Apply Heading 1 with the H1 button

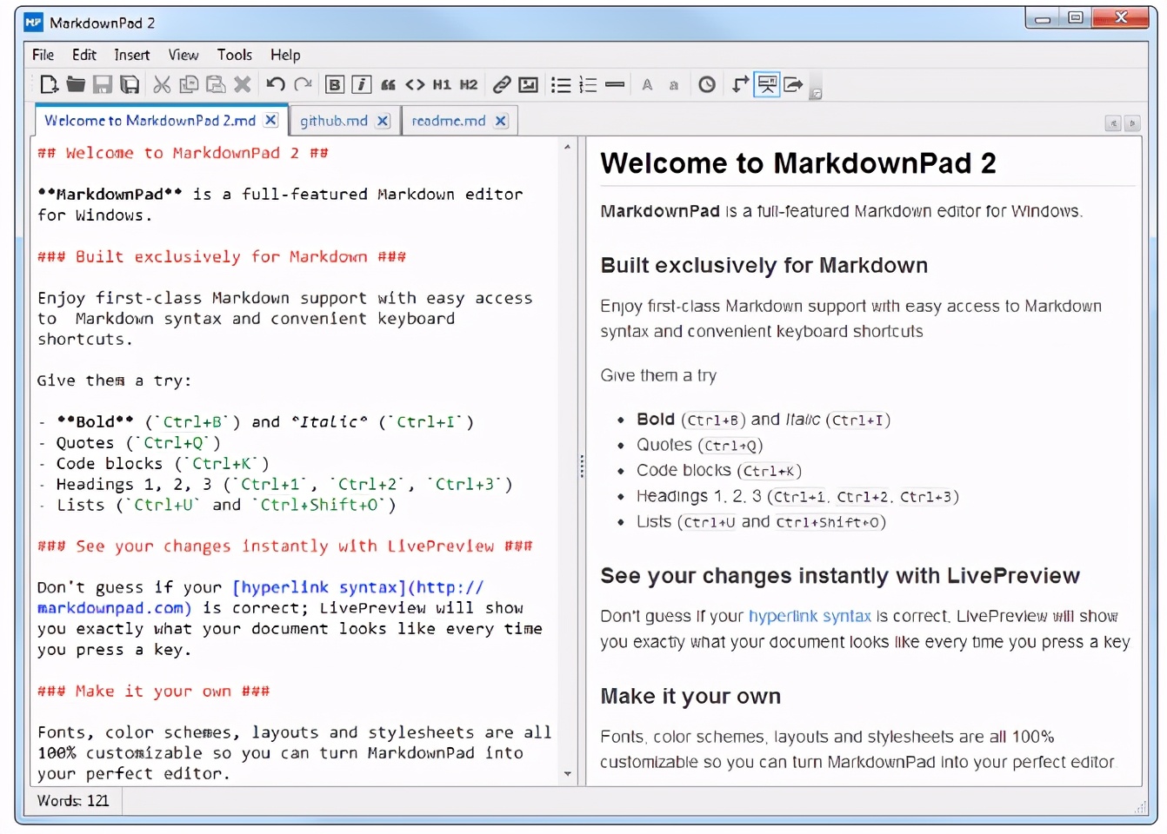[x=442, y=84]
